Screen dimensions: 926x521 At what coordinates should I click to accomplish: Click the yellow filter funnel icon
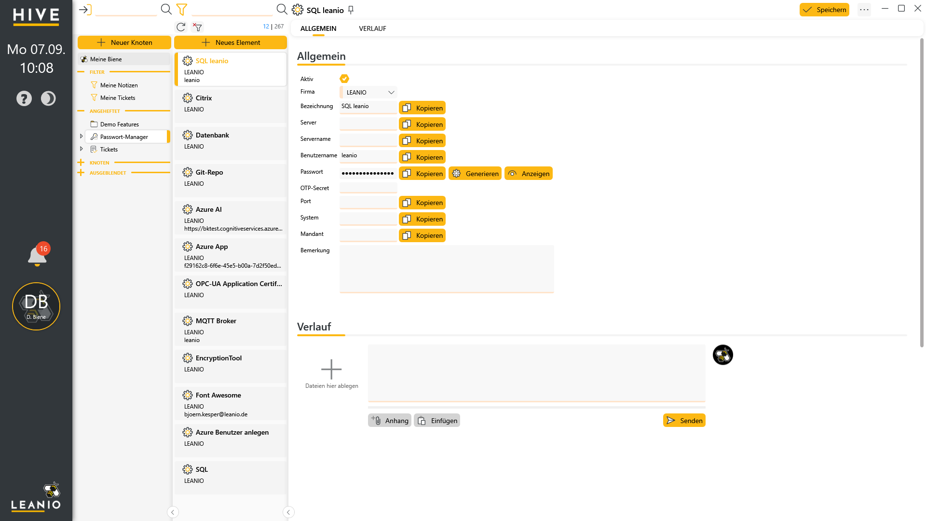pyautogui.click(x=182, y=9)
